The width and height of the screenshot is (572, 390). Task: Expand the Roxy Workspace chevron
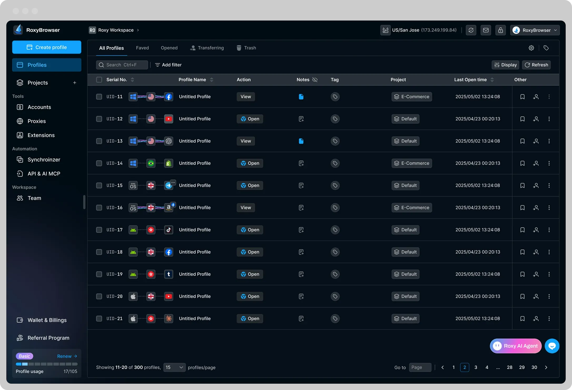click(138, 30)
